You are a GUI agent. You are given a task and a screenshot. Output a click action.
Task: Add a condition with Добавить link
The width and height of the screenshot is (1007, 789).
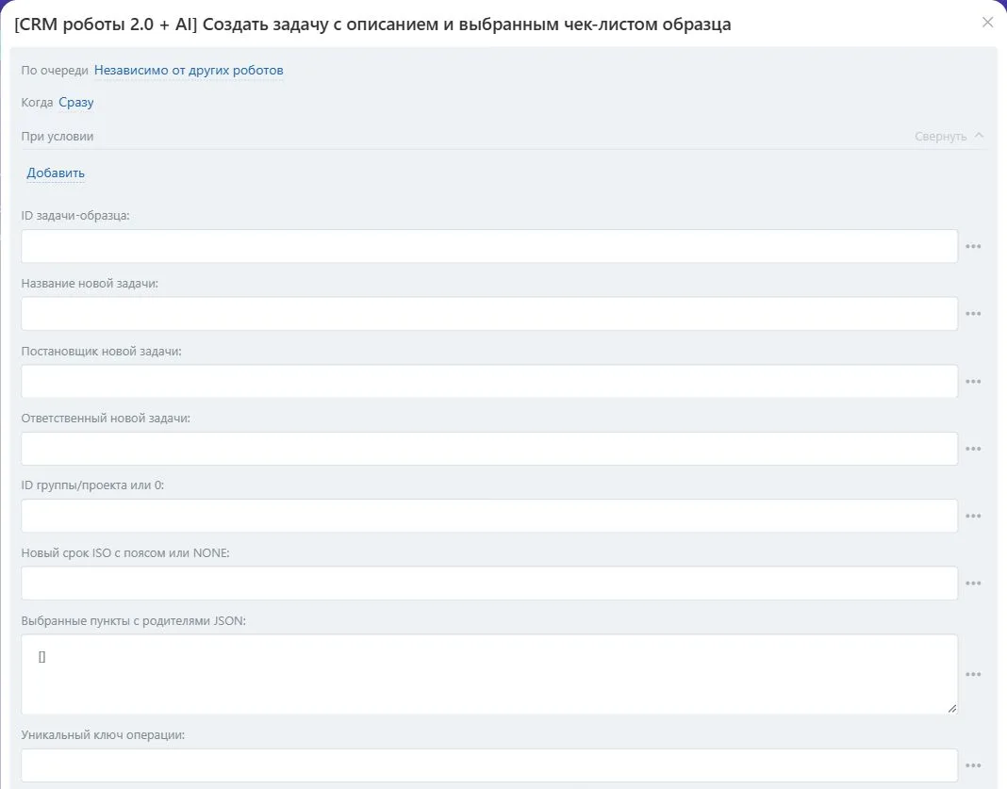click(x=56, y=173)
